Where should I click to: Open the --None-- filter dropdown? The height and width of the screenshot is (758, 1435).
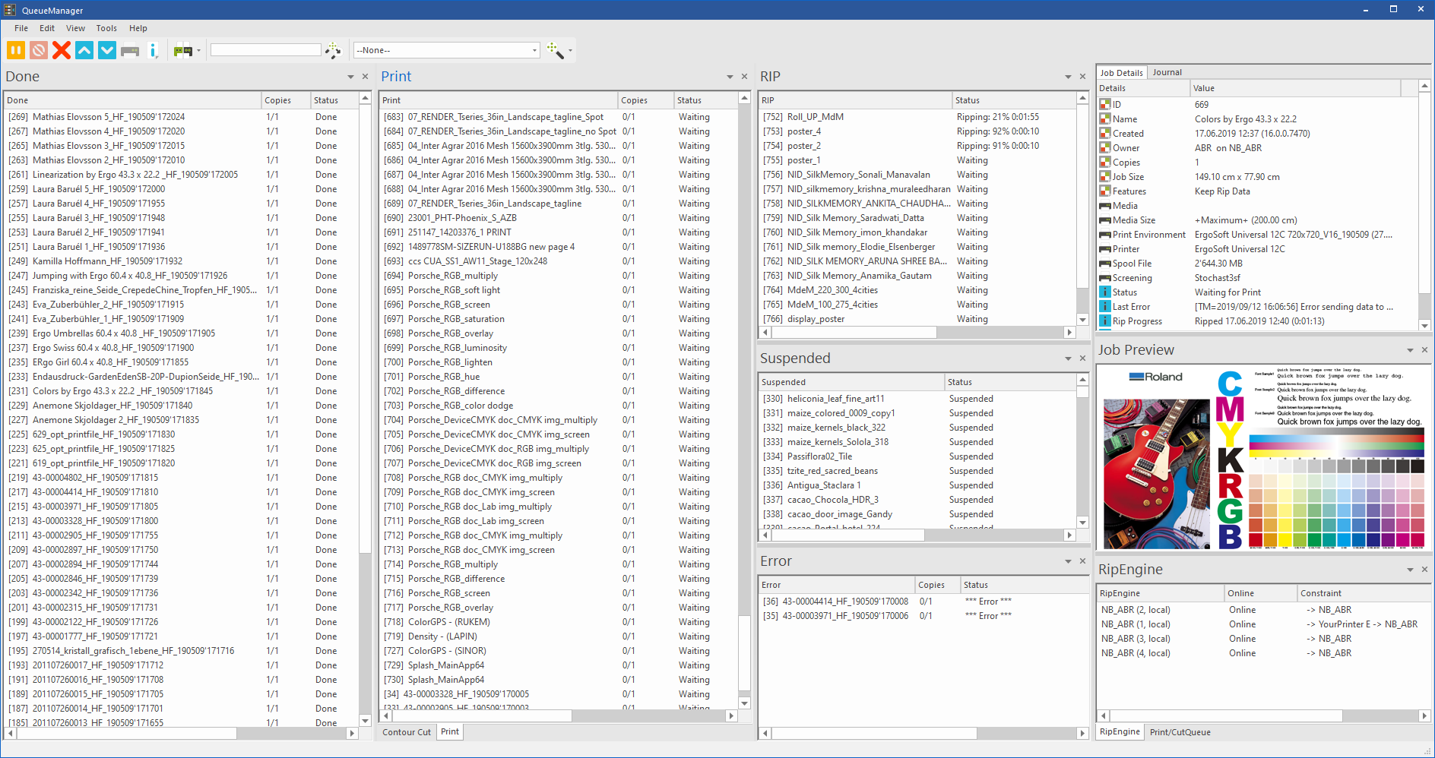[534, 49]
